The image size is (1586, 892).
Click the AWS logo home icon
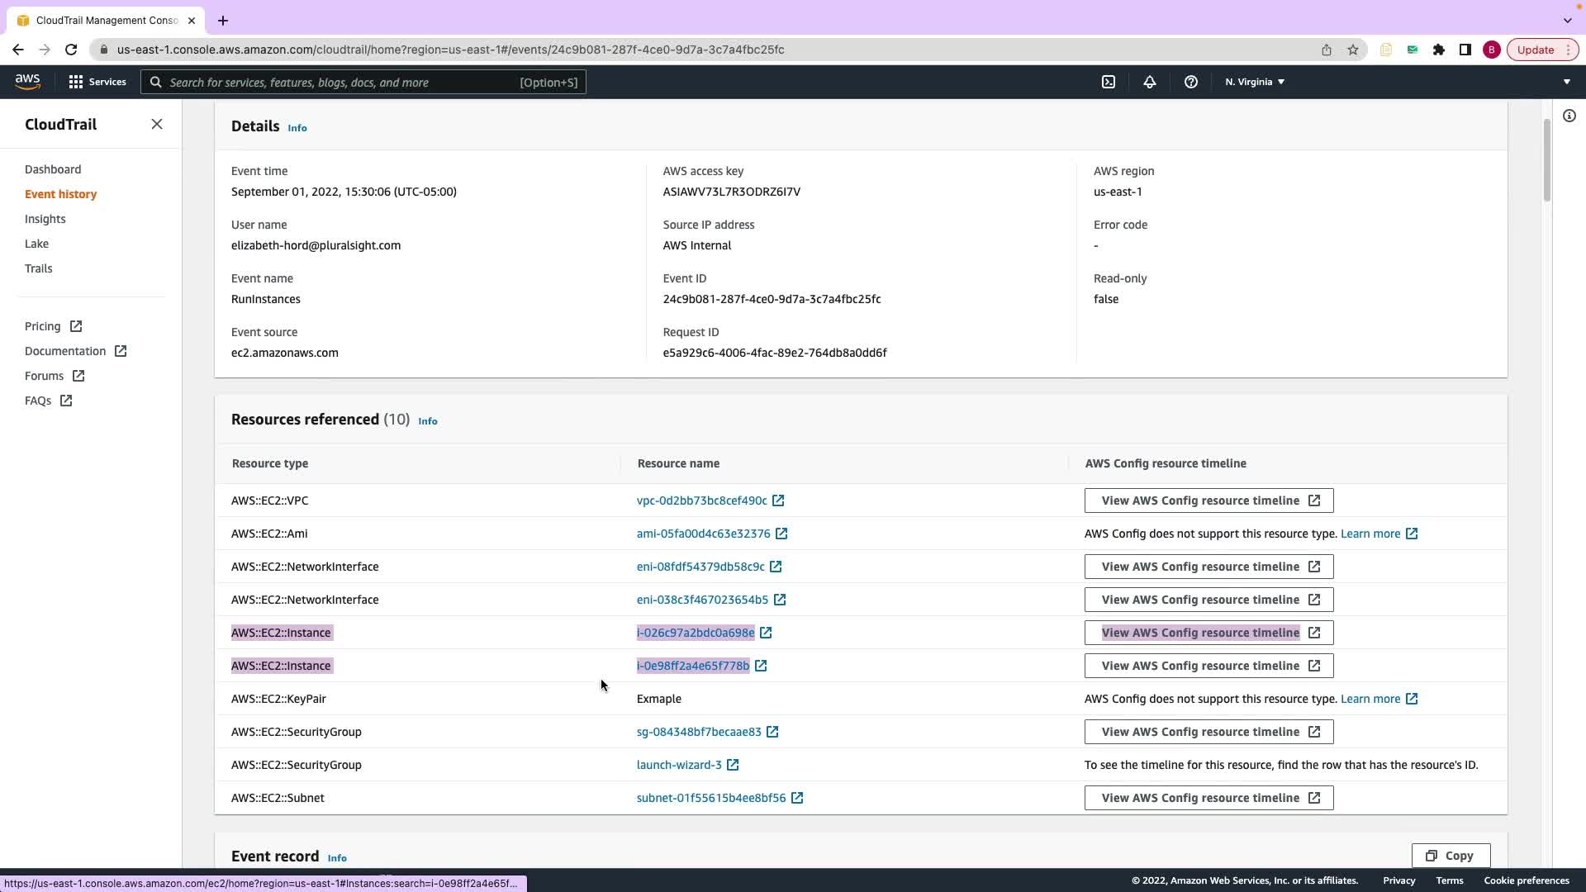coord(27,81)
